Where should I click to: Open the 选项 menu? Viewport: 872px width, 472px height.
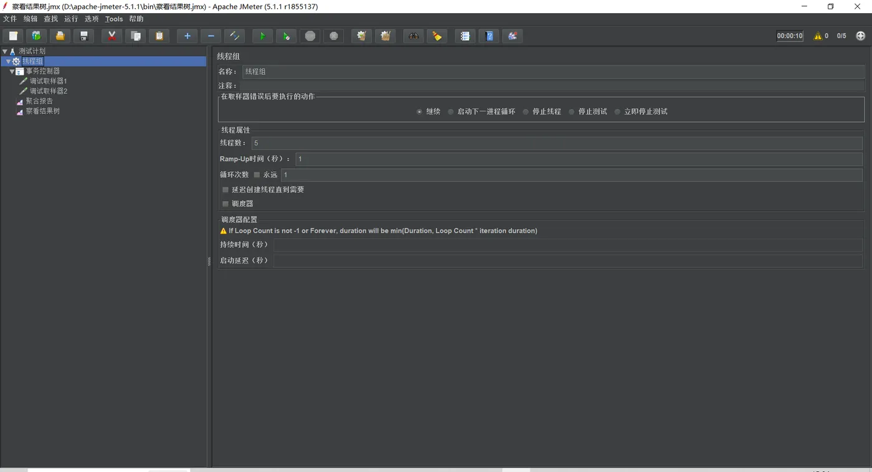92,19
